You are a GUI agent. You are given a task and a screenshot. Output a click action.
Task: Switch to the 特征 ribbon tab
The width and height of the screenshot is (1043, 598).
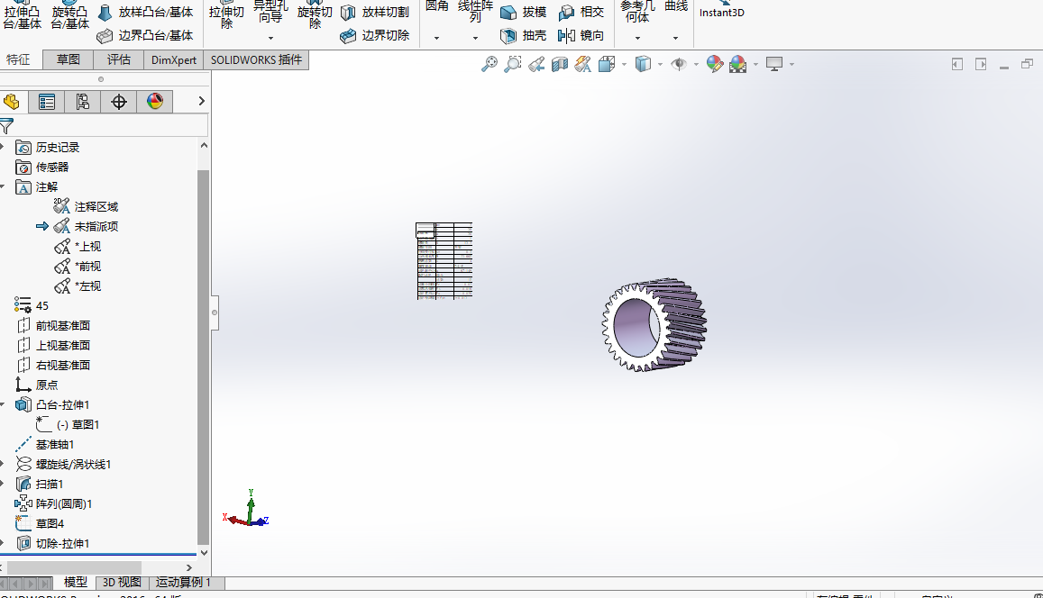[19, 59]
